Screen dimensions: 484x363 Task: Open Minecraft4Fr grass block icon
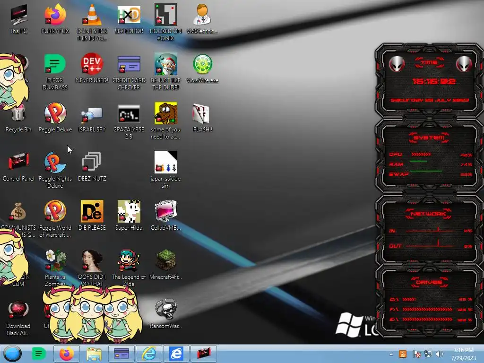tap(165, 265)
